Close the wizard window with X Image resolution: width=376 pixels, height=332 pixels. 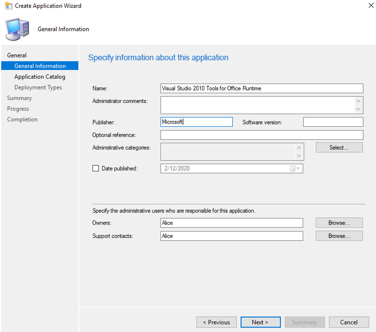(x=371, y=6)
